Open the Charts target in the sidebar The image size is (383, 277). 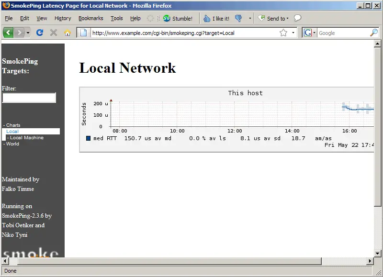coord(13,125)
